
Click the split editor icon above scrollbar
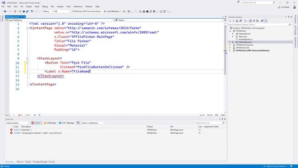coord(225,20)
